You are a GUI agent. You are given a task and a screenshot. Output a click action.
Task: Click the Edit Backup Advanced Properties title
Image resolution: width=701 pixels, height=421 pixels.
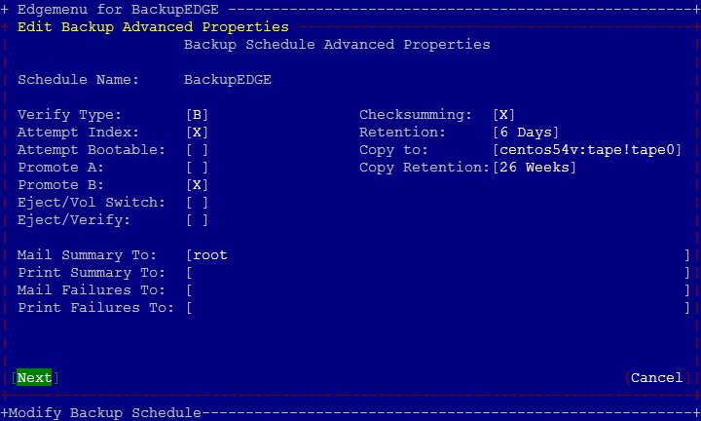153,27
